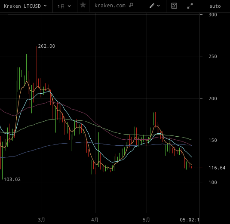Select the pencil drawing tool

point(152,6)
